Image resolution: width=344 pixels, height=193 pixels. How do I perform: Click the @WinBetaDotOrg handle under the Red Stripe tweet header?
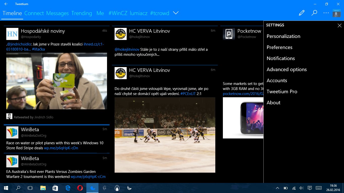click(x=33, y=136)
